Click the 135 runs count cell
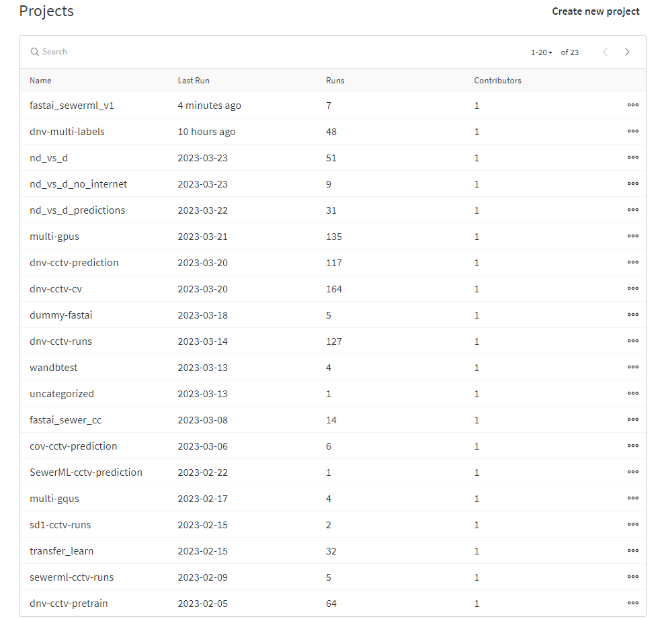 click(334, 237)
